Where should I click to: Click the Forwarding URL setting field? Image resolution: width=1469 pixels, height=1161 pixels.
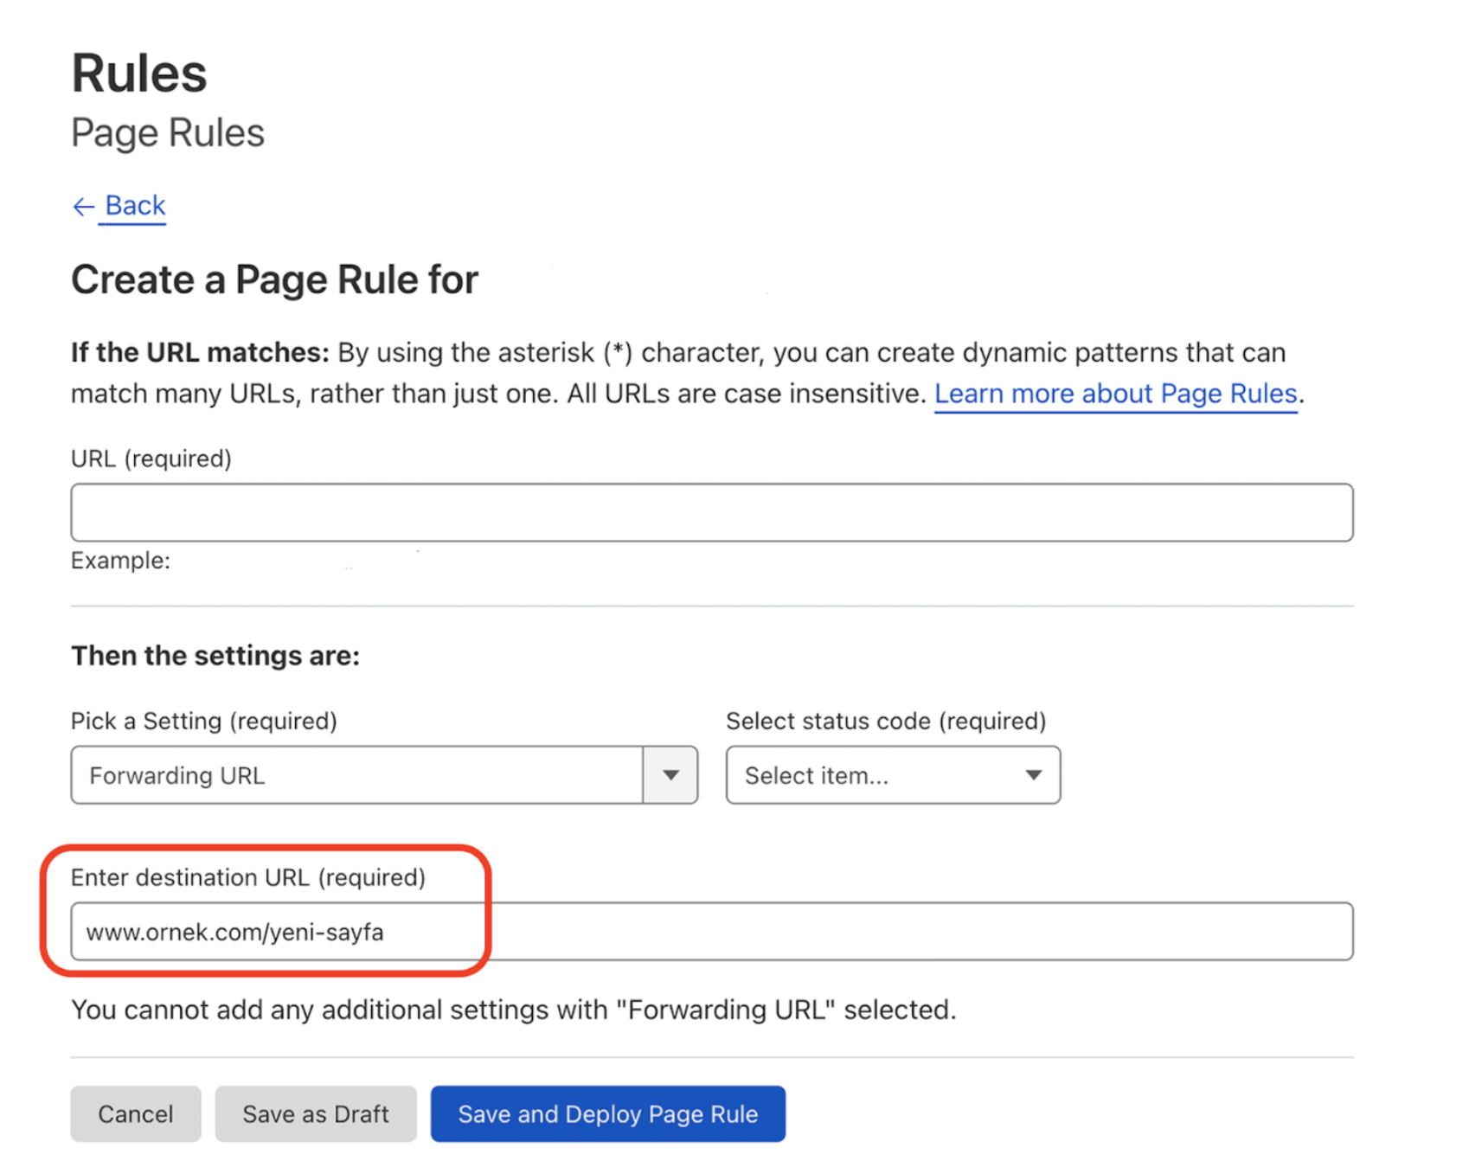[357, 775]
